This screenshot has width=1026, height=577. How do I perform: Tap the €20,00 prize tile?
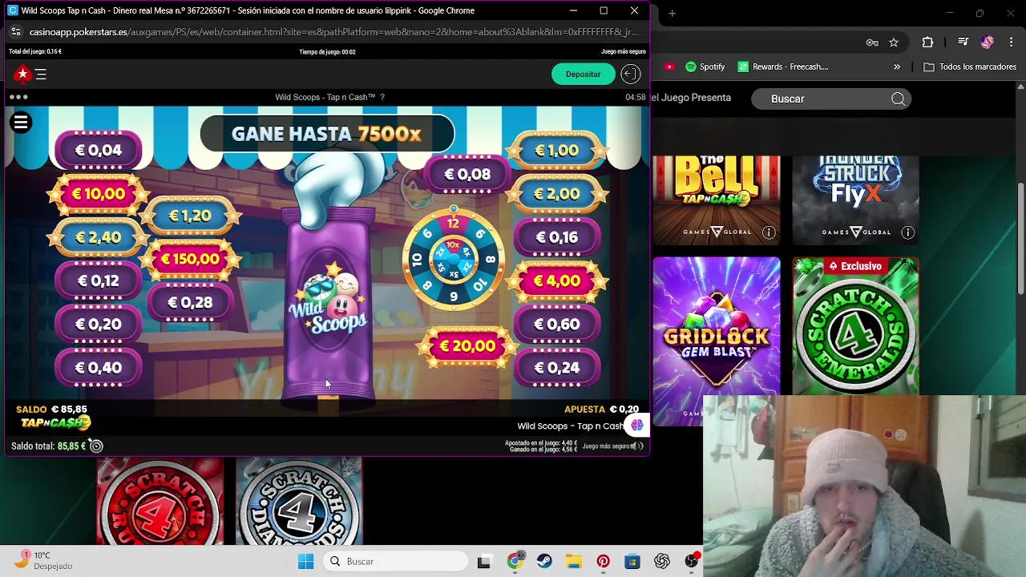(467, 346)
